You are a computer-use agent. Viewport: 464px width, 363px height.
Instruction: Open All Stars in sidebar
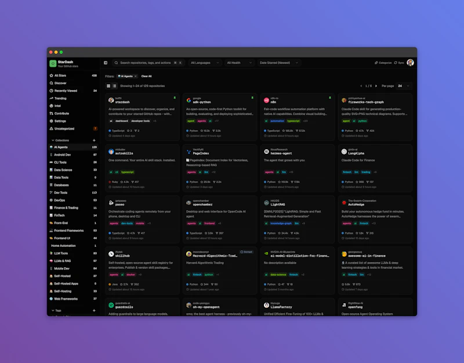73,76
